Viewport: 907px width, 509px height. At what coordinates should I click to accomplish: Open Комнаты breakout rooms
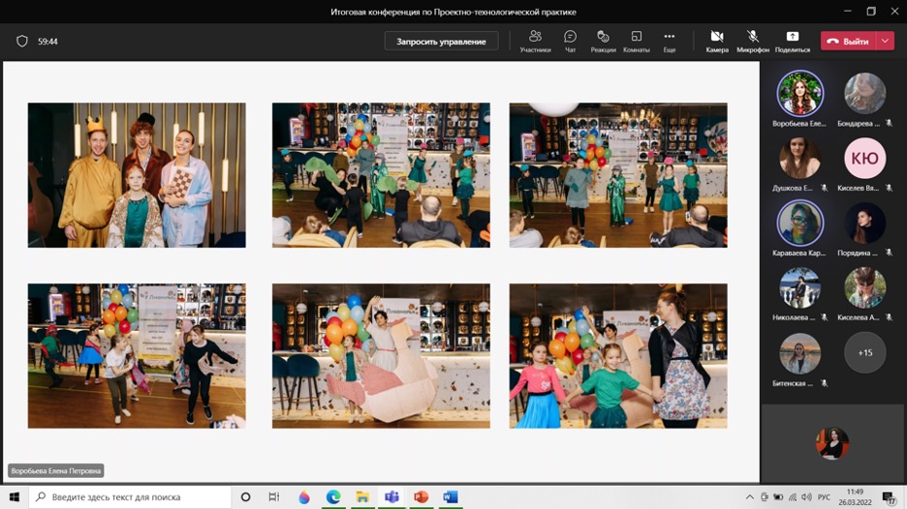coord(636,41)
